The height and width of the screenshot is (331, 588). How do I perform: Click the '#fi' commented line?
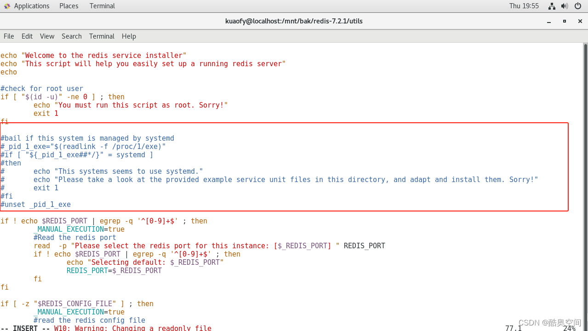point(6,196)
